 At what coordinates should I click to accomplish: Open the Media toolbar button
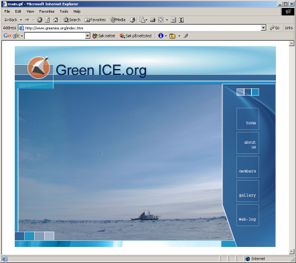118,20
